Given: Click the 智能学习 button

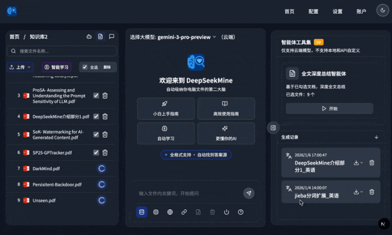Looking at the screenshot, I should [x=56, y=67].
